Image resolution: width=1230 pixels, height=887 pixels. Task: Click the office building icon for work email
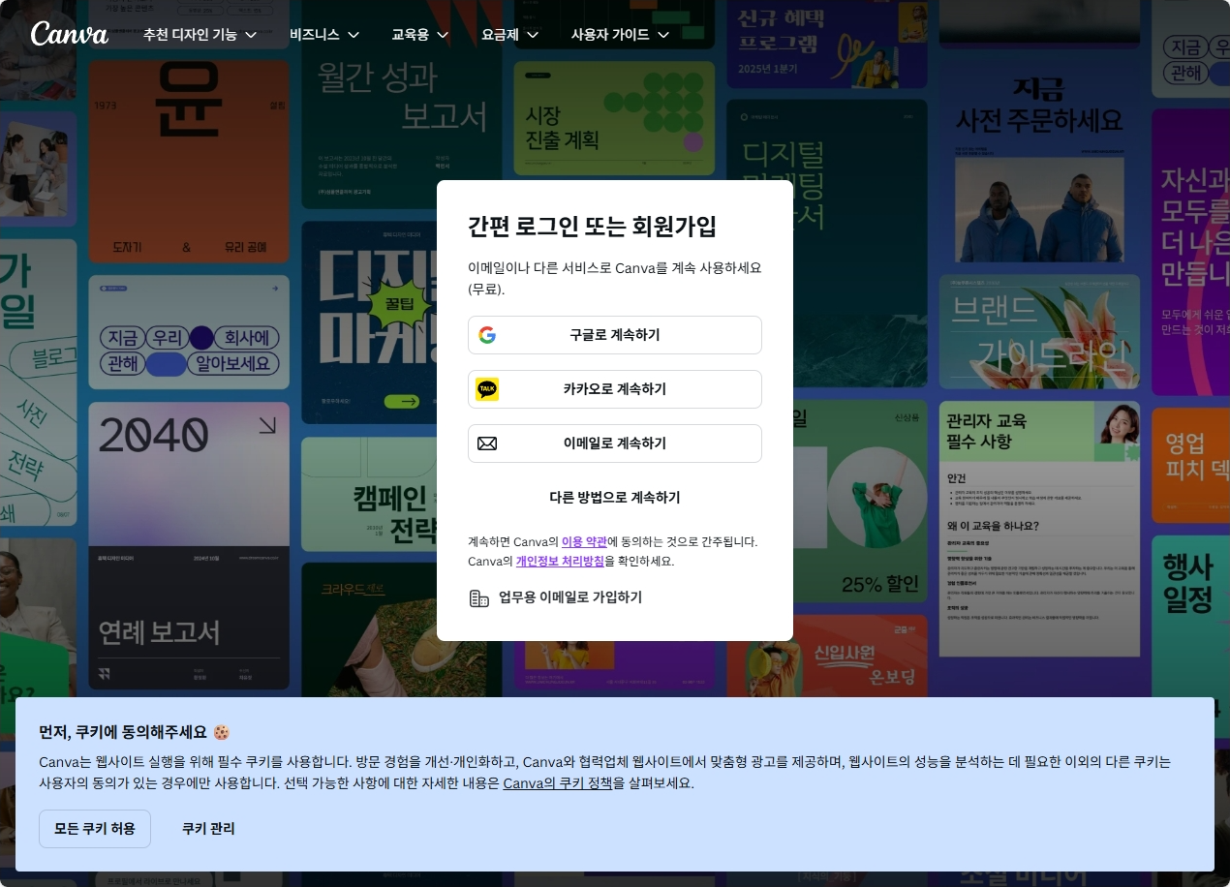478,597
